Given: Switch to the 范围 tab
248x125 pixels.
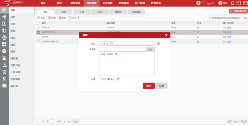Looking at the screenshot, I should 63,12.
